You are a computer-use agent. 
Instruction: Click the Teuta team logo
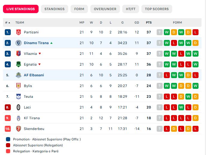click(19, 97)
